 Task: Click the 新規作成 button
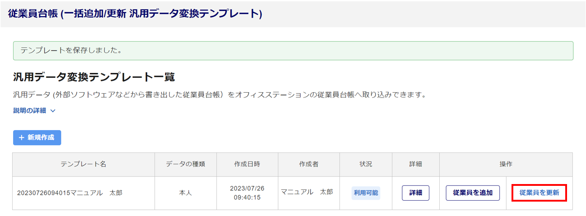click(x=37, y=138)
